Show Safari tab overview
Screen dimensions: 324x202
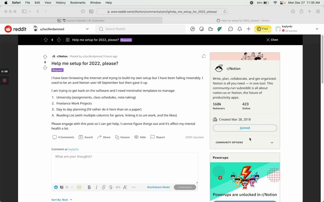click(x=318, y=11)
